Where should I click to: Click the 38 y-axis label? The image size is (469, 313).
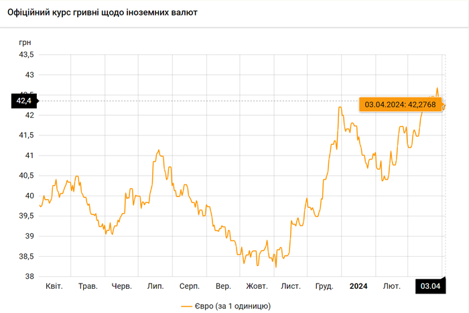pyautogui.click(x=30, y=276)
